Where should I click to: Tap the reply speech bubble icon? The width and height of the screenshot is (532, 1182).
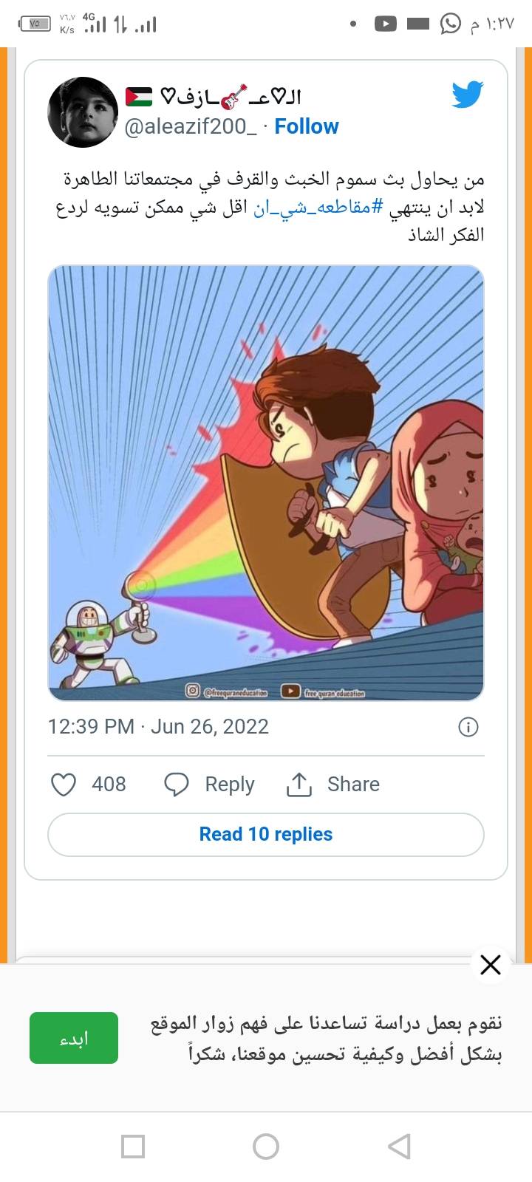176,785
